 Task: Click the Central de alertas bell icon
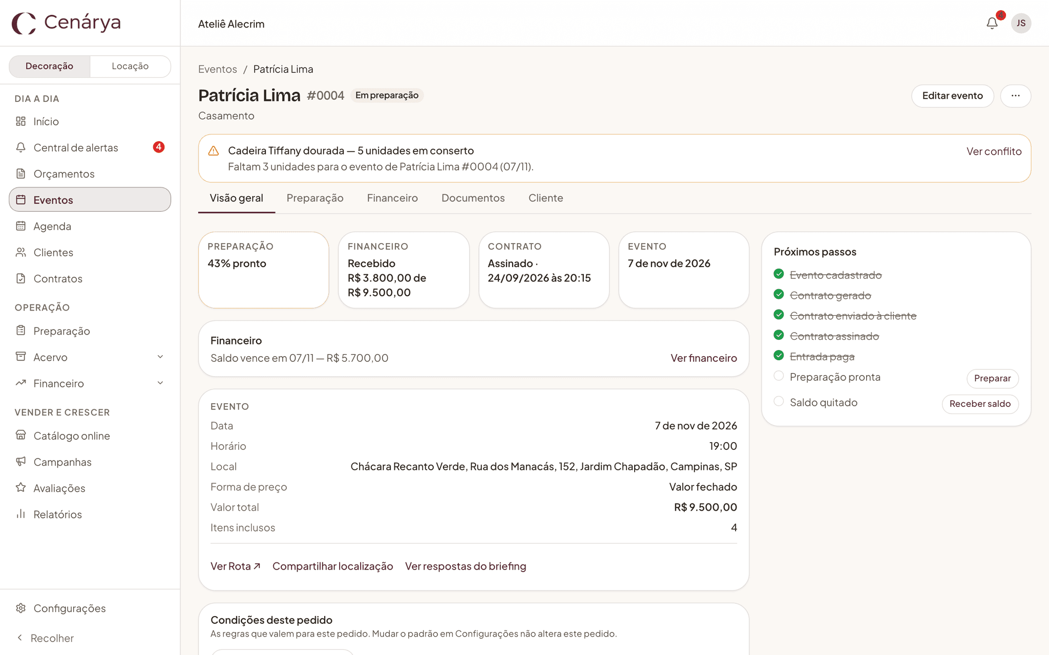pyautogui.click(x=20, y=147)
